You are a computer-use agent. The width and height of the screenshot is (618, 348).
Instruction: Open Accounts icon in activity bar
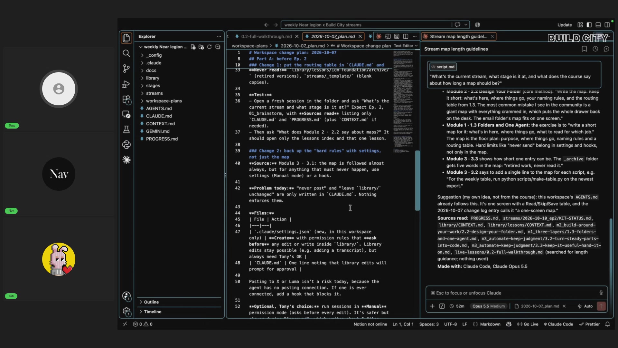(126, 296)
